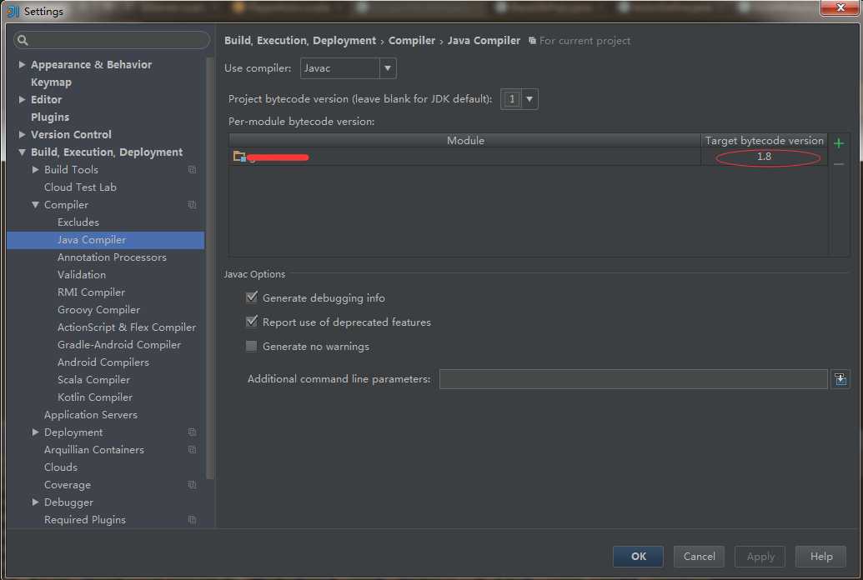
Task: Click Target bytecode version column header
Action: pyautogui.click(x=765, y=140)
